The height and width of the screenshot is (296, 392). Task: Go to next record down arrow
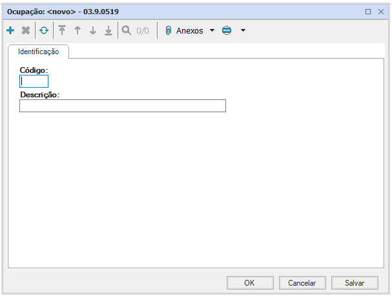(x=93, y=30)
